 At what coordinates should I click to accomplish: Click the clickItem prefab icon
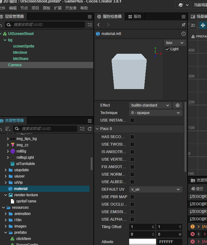13,239
